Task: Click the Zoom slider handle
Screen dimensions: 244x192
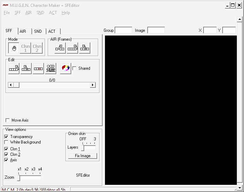Action: 18,178
